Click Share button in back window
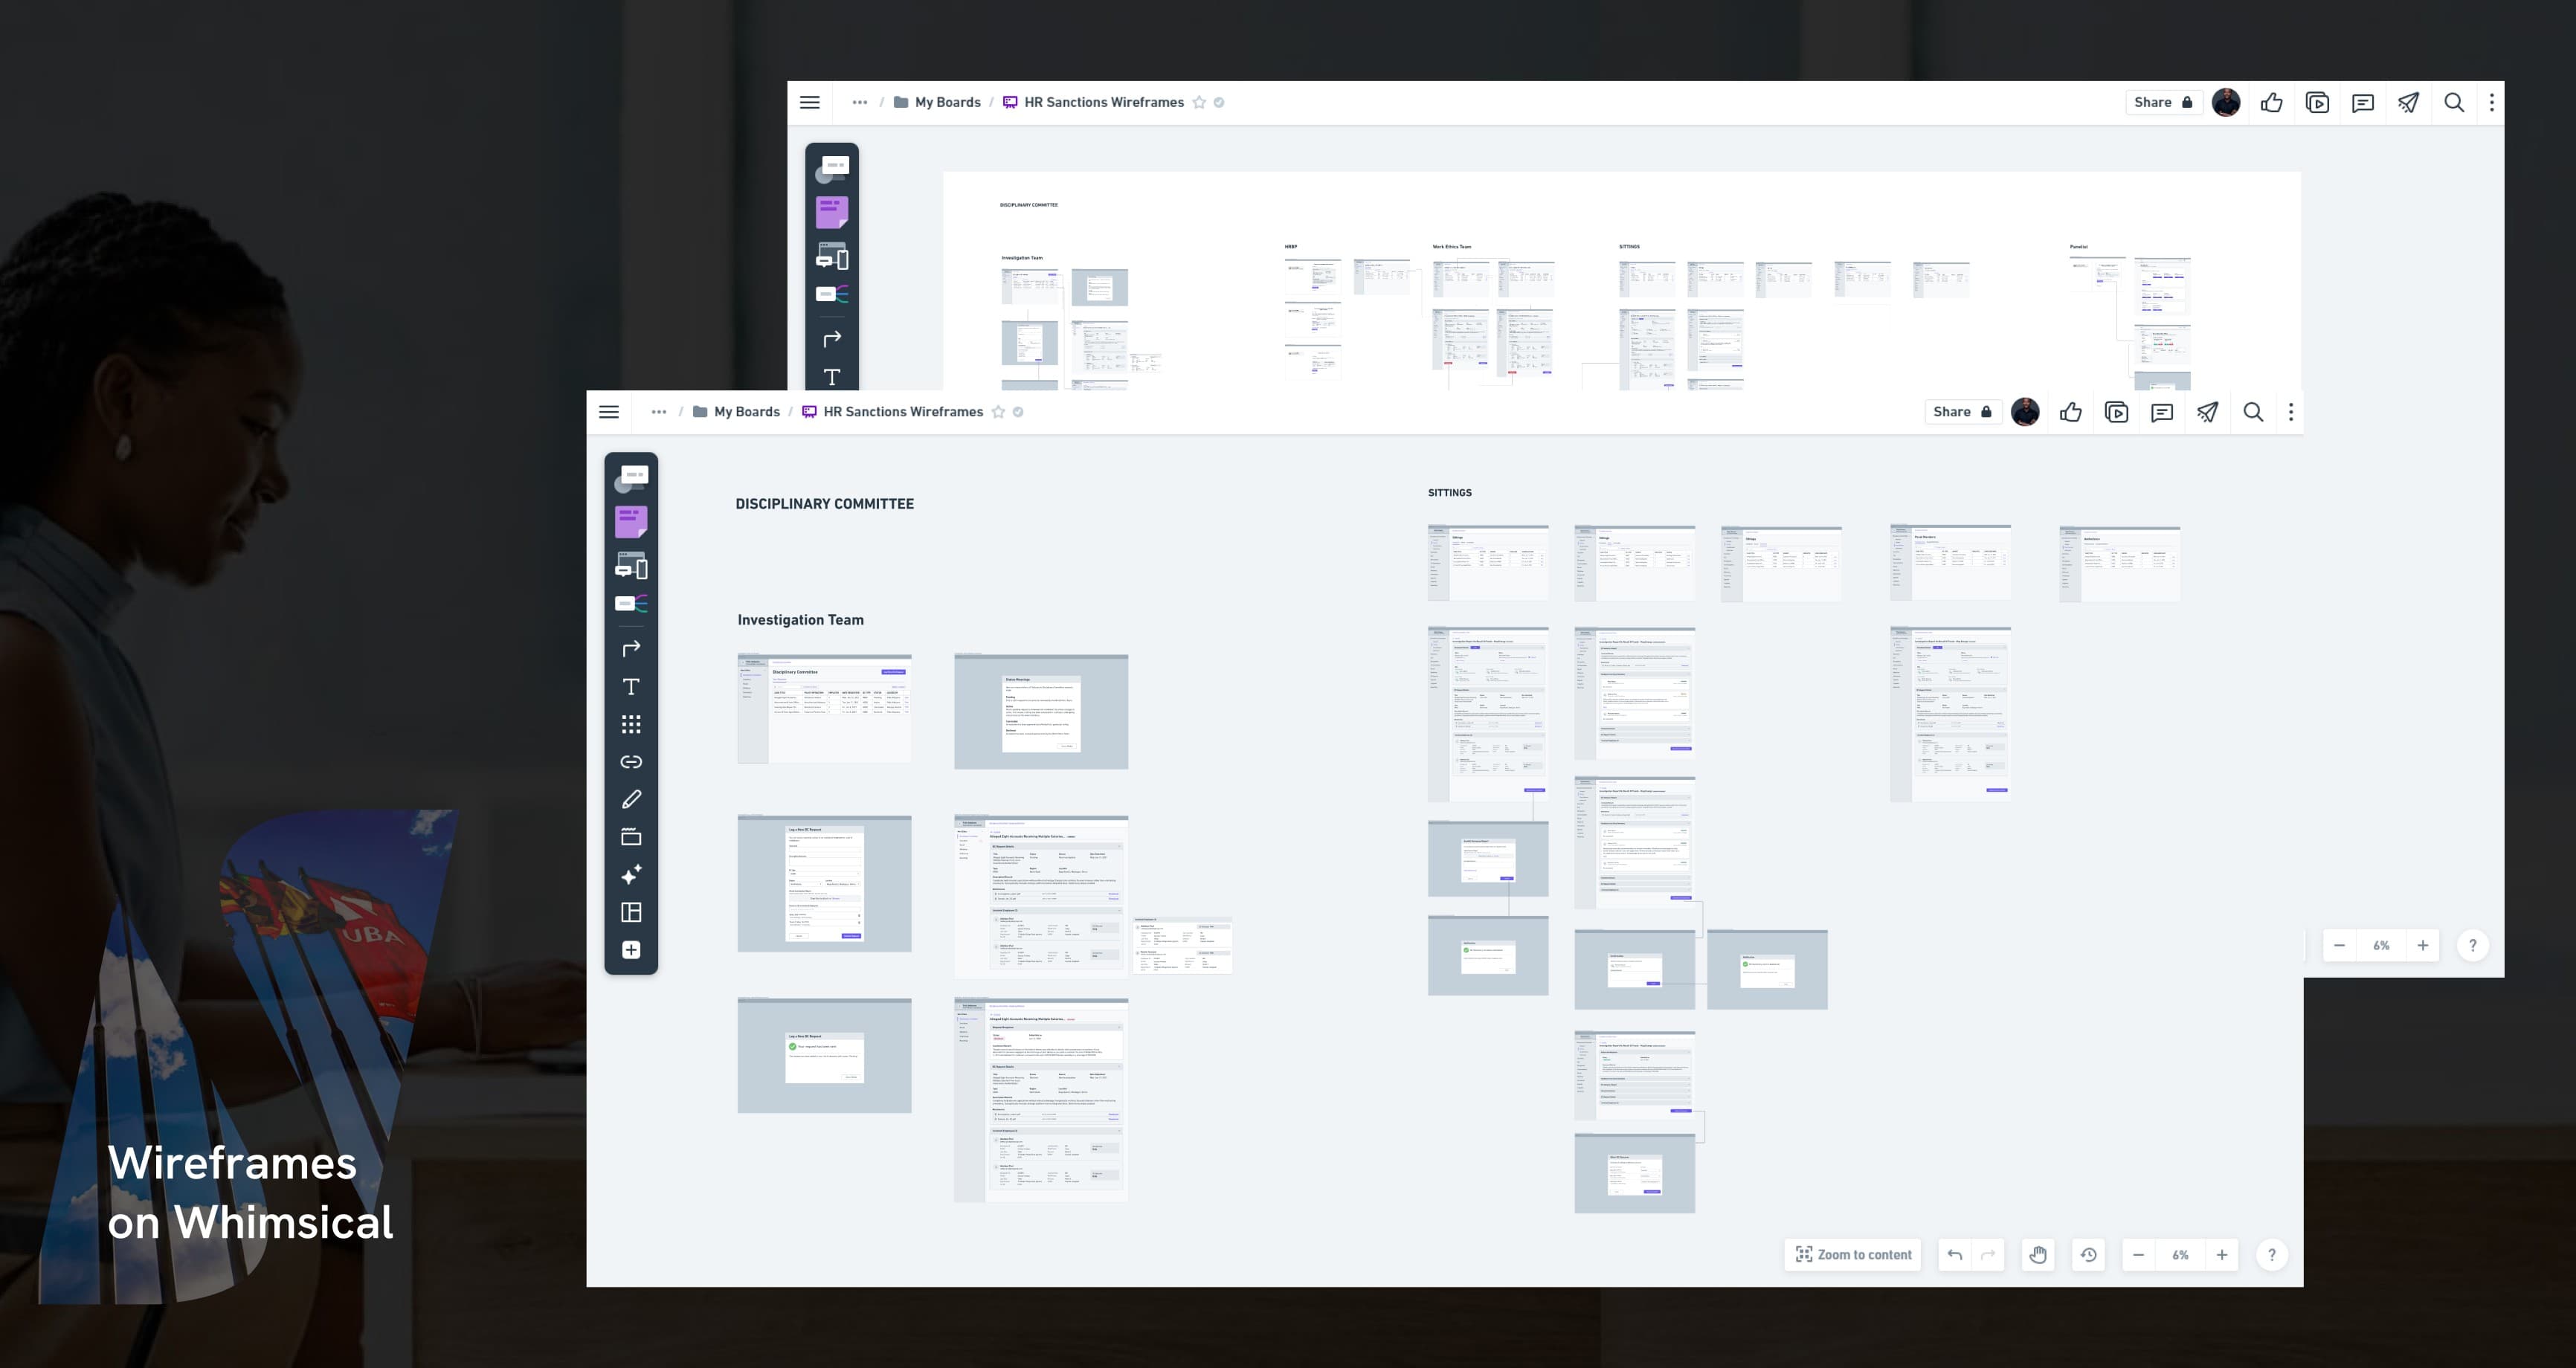The height and width of the screenshot is (1368, 2576). click(2163, 102)
